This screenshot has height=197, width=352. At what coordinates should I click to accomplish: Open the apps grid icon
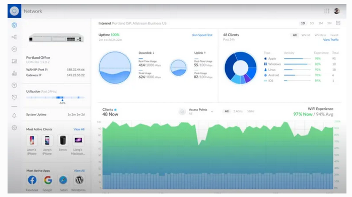tap(327, 11)
